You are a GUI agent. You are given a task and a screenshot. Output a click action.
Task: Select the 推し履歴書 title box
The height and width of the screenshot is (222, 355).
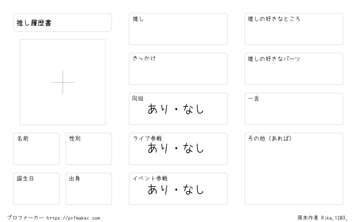[62, 22]
